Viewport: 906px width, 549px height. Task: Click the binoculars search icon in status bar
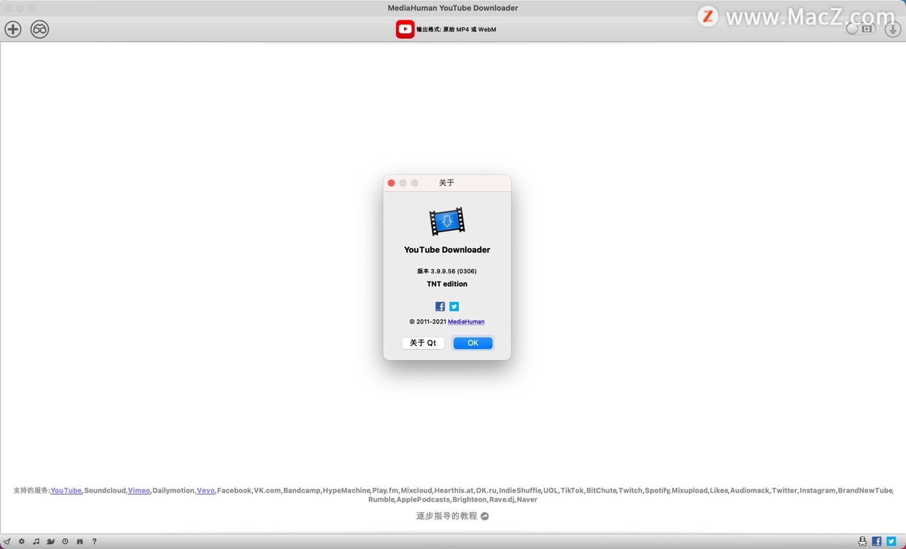(80, 541)
